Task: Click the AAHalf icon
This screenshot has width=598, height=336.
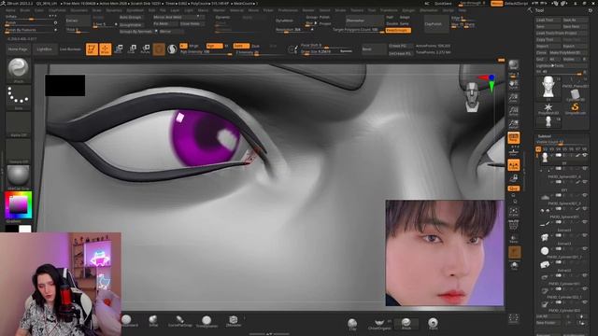Action: (514, 124)
